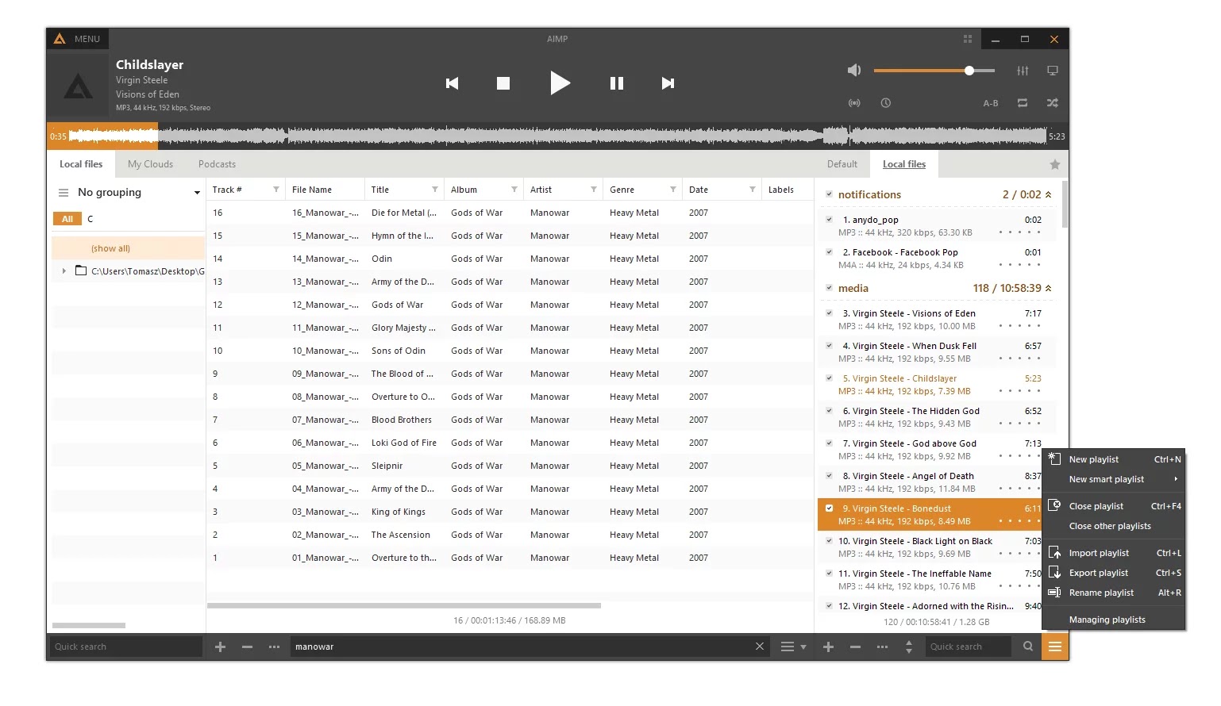
Task: Add tracks with playlist plus icon
Action: pos(829,647)
